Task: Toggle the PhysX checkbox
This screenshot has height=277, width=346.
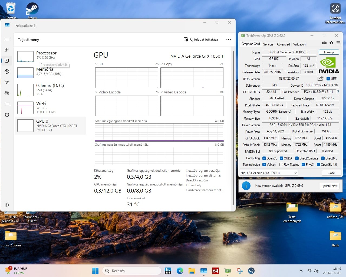Action: [303, 165]
